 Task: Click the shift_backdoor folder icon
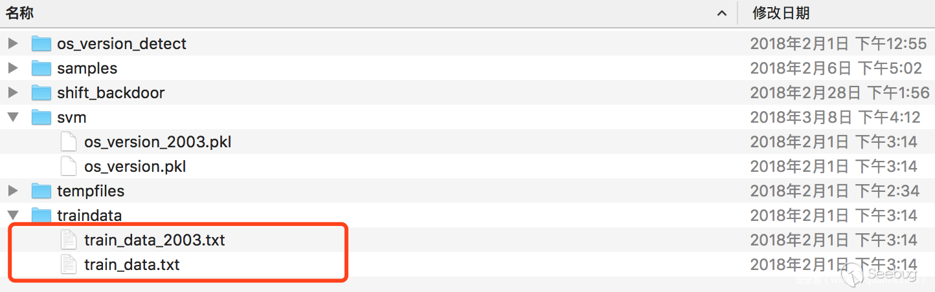pyautogui.click(x=41, y=93)
